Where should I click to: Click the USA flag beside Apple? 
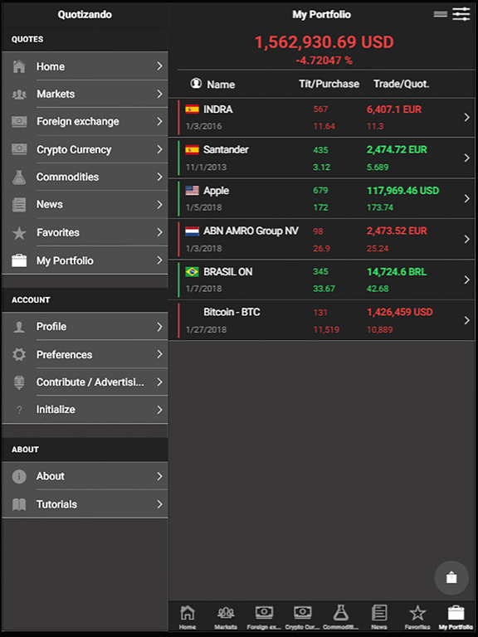coord(193,190)
